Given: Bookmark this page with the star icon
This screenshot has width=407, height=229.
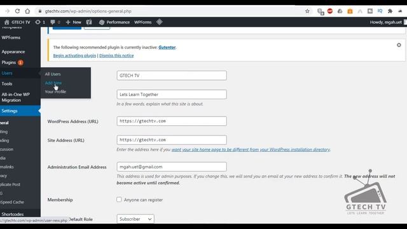Looking at the screenshot, I should pyautogui.click(x=307, y=11).
